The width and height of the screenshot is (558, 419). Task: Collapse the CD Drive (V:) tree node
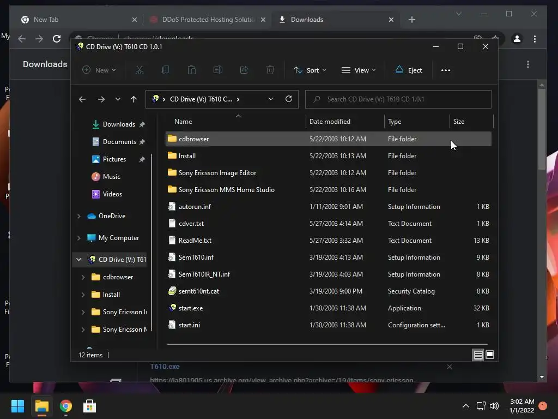[x=78, y=259]
